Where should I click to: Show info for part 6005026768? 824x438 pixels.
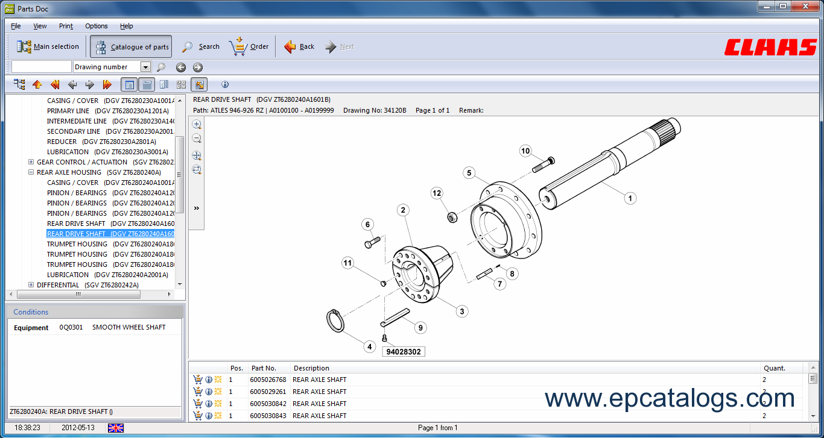[x=208, y=380]
